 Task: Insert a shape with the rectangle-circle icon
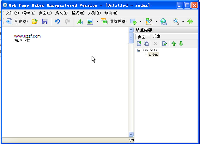(x=133, y=21)
